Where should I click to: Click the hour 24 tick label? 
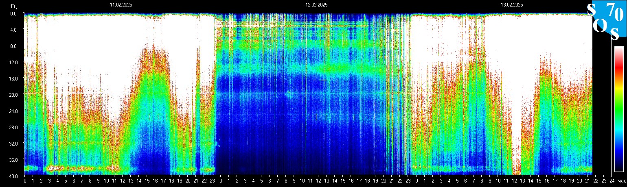612,181
